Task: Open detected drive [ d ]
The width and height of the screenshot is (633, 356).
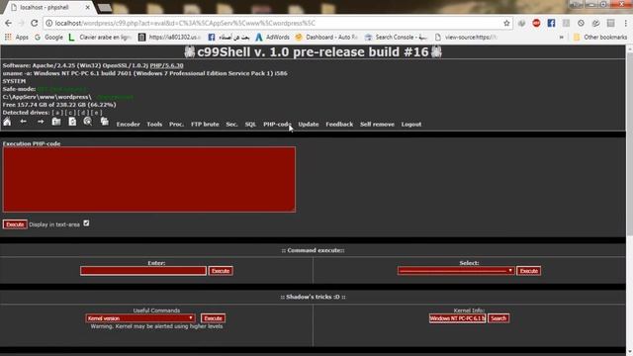Action: click(83, 113)
